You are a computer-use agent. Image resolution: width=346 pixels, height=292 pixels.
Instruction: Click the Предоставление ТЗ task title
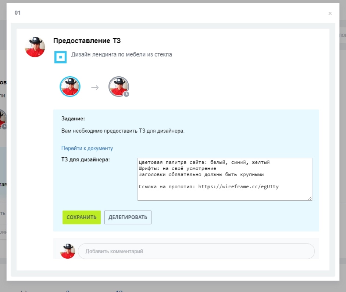pyautogui.click(x=87, y=41)
